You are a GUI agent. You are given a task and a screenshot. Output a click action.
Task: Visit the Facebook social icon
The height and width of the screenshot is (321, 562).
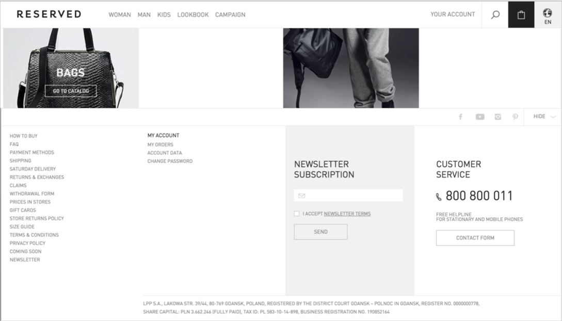click(460, 117)
